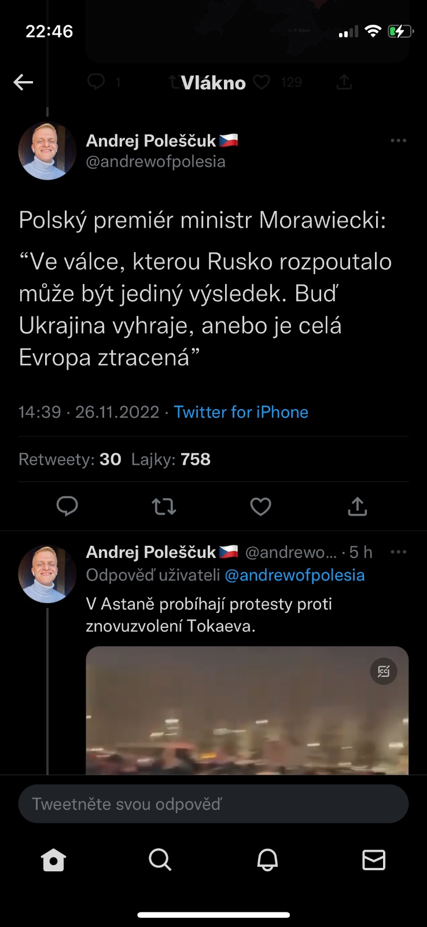Retweet the main tweet
The height and width of the screenshot is (927, 427).
click(x=164, y=507)
